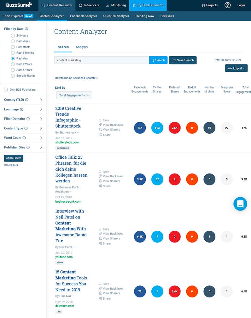The image size is (251, 318).
Task: Open the Total Engagements sort dropdown
Action: [x=74, y=95]
